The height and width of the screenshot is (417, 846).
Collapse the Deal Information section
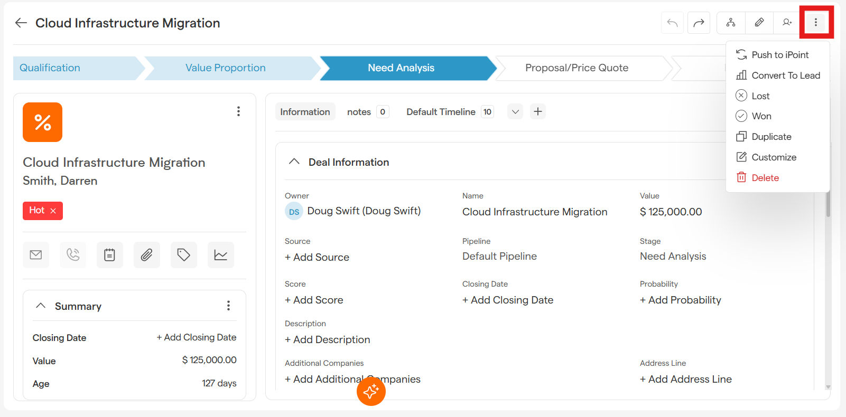pos(294,162)
